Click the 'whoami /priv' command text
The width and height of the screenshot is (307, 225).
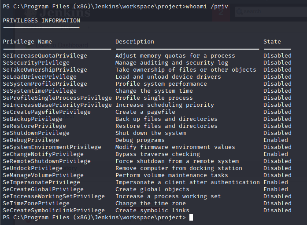[207, 7]
